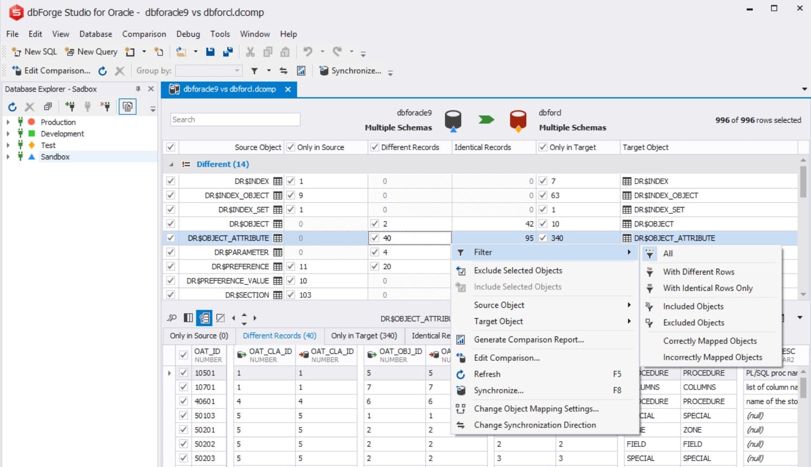The image size is (811, 467).
Task: Click the collapse all icon in Database Explorer
Action: point(48,107)
